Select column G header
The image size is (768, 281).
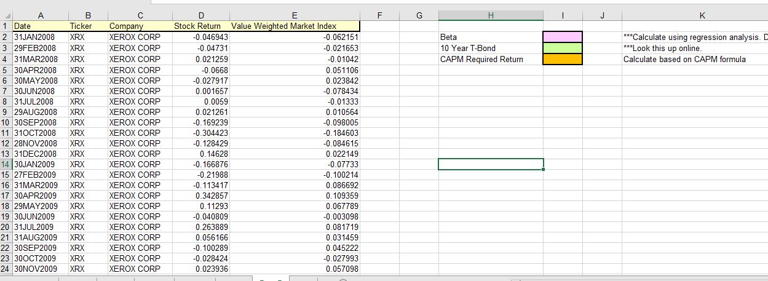click(x=418, y=15)
